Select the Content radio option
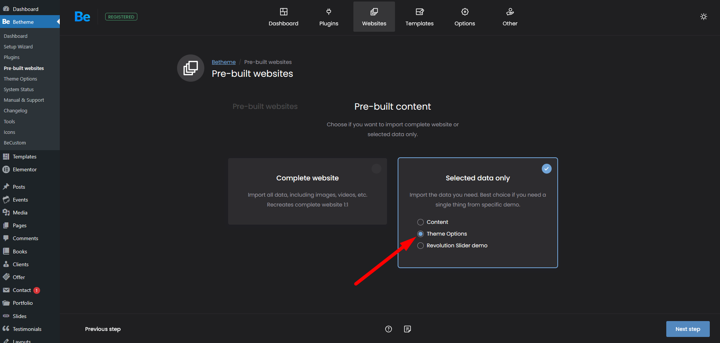 tap(420, 222)
